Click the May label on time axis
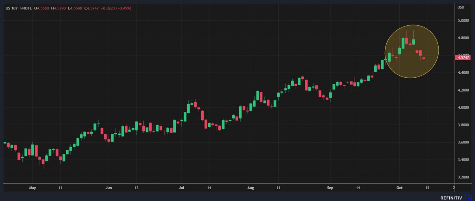 tap(33, 187)
